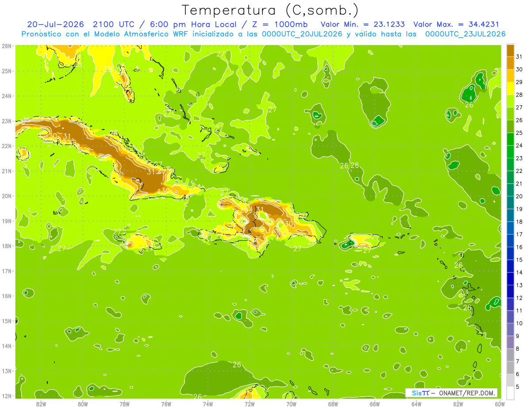Pick blue legend band between 15 and 16
Viewport: 531px width, 410px height.
510,253
